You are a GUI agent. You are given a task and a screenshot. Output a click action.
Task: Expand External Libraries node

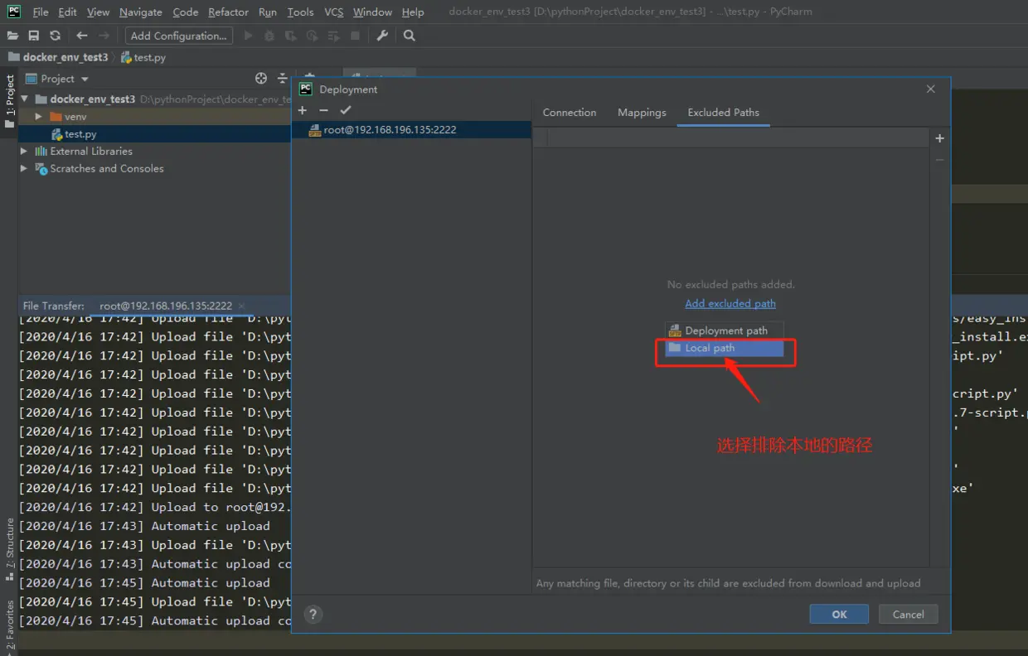tap(25, 151)
